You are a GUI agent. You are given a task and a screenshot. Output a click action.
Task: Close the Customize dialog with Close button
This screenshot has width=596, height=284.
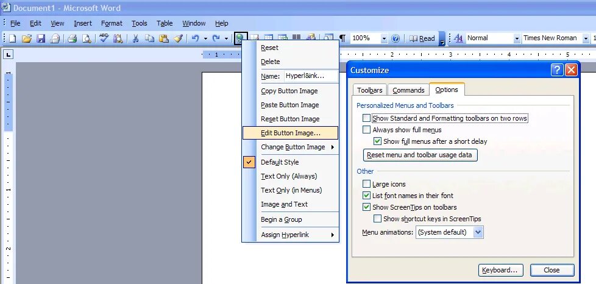click(x=552, y=270)
